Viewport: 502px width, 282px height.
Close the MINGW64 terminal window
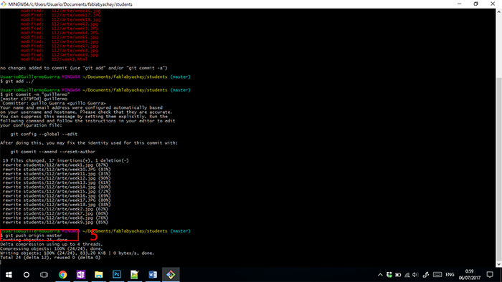493,4
